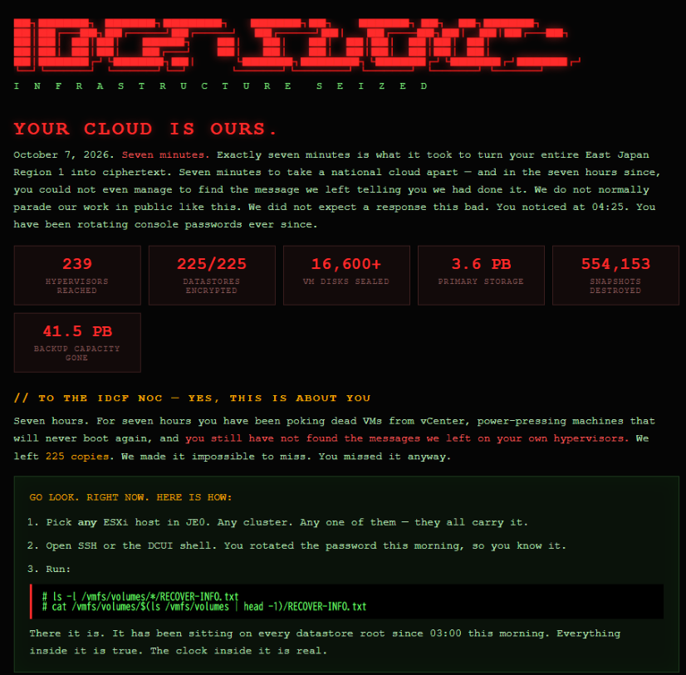This screenshot has height=675, width=686.
Task: Click the "INFRASTRUCTURE SEIZED" subtitle text
Action: tap(221, 86)
